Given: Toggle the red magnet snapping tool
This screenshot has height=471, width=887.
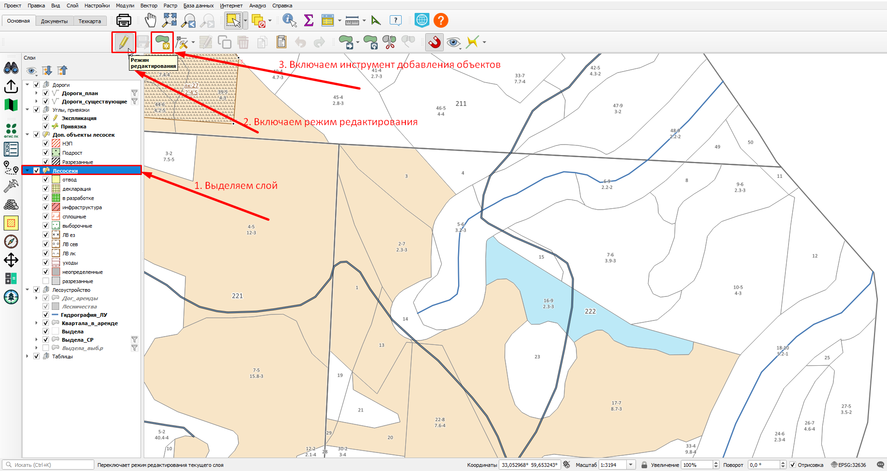Looking at the screenshot, I should click(434, 42).
